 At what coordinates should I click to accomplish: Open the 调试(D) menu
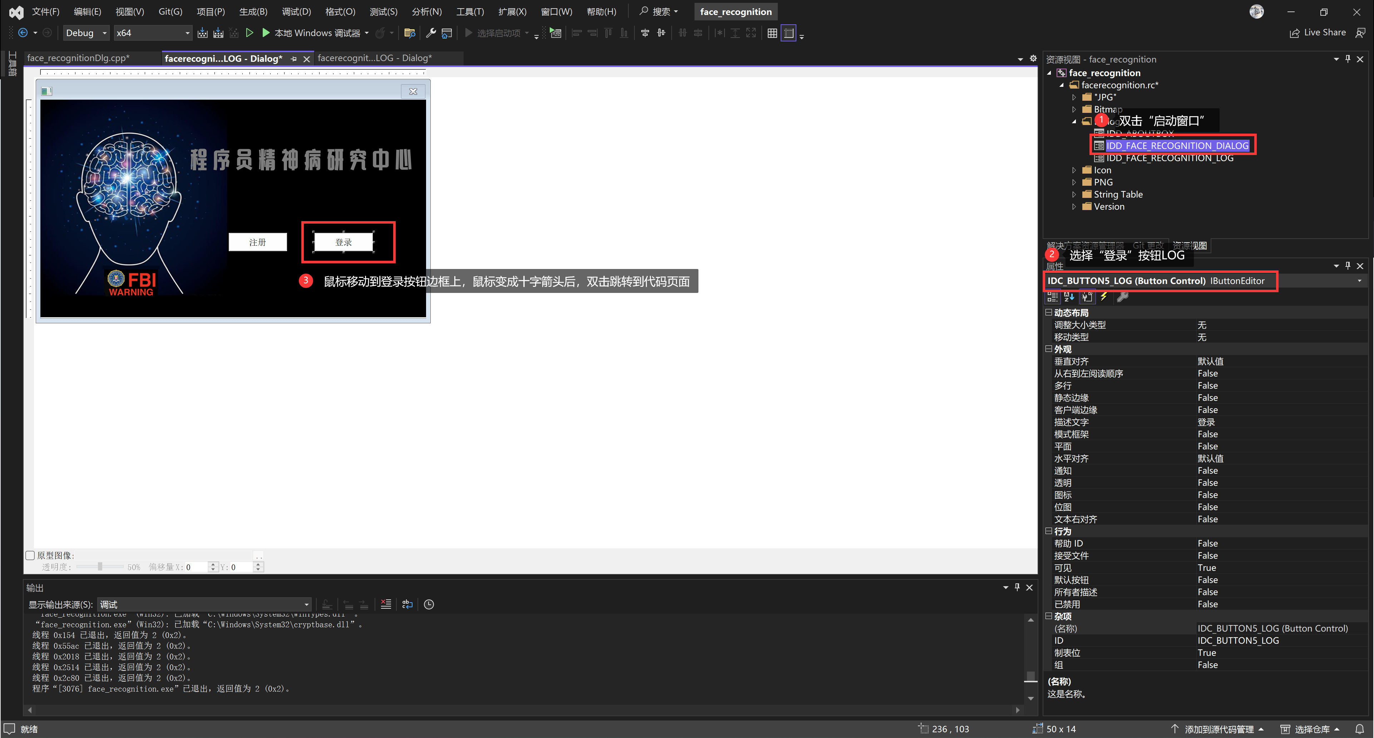click(x=296, y=12)
